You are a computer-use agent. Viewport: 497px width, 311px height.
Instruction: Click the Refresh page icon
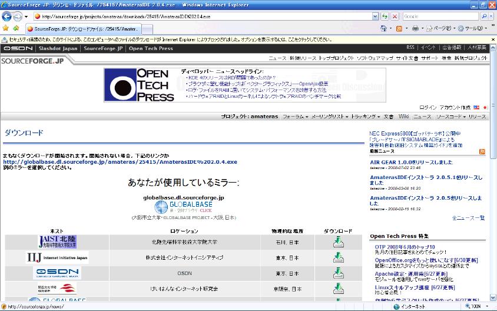(x=385, y=16)
